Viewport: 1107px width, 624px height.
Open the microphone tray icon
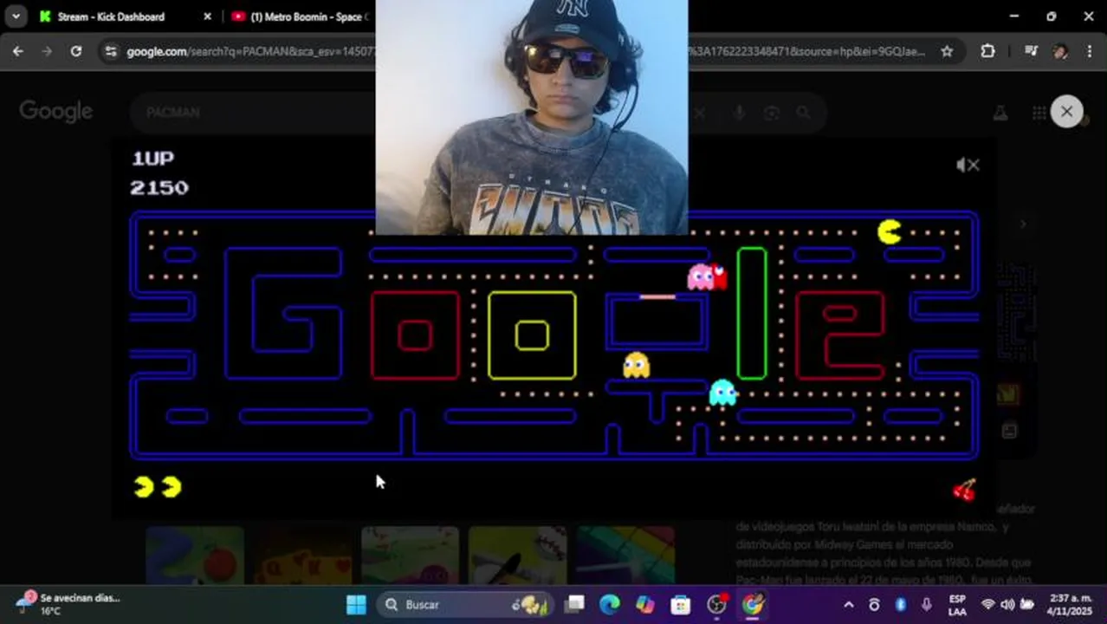pyautogui.click(x=927, y=604)
